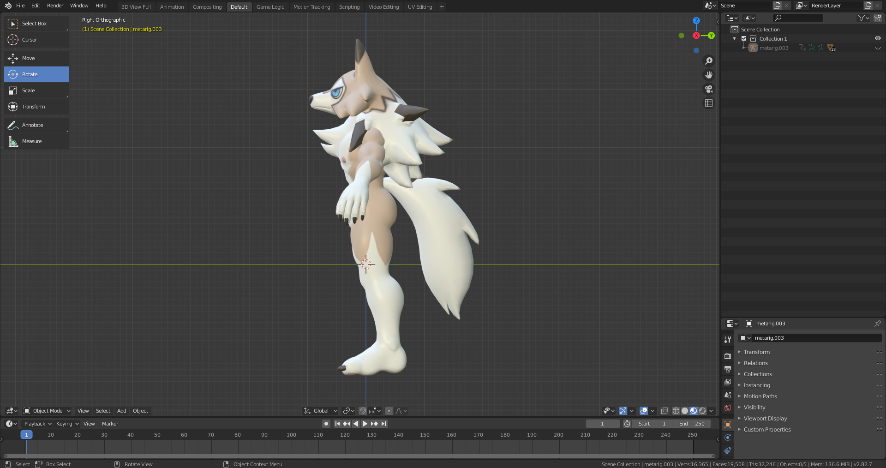The height and width of the screenshot is (468, 886).
Task: Open the Object Constraints properties tab
Action: (728, 450)
